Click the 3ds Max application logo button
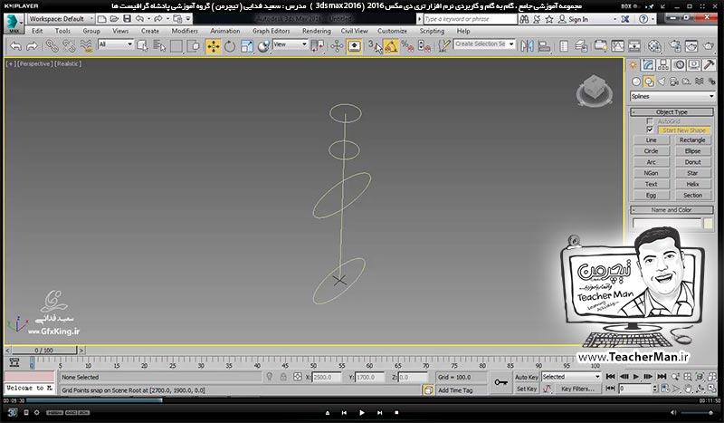 tap(14, 24)
